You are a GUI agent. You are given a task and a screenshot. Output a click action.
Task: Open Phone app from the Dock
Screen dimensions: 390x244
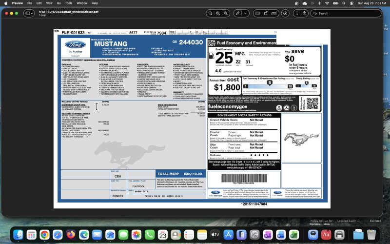coord(150,235)
